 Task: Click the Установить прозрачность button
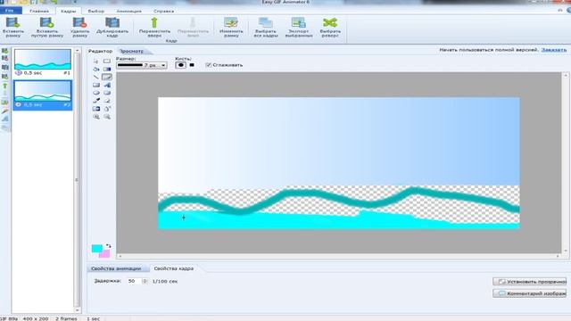click(529, 282)
